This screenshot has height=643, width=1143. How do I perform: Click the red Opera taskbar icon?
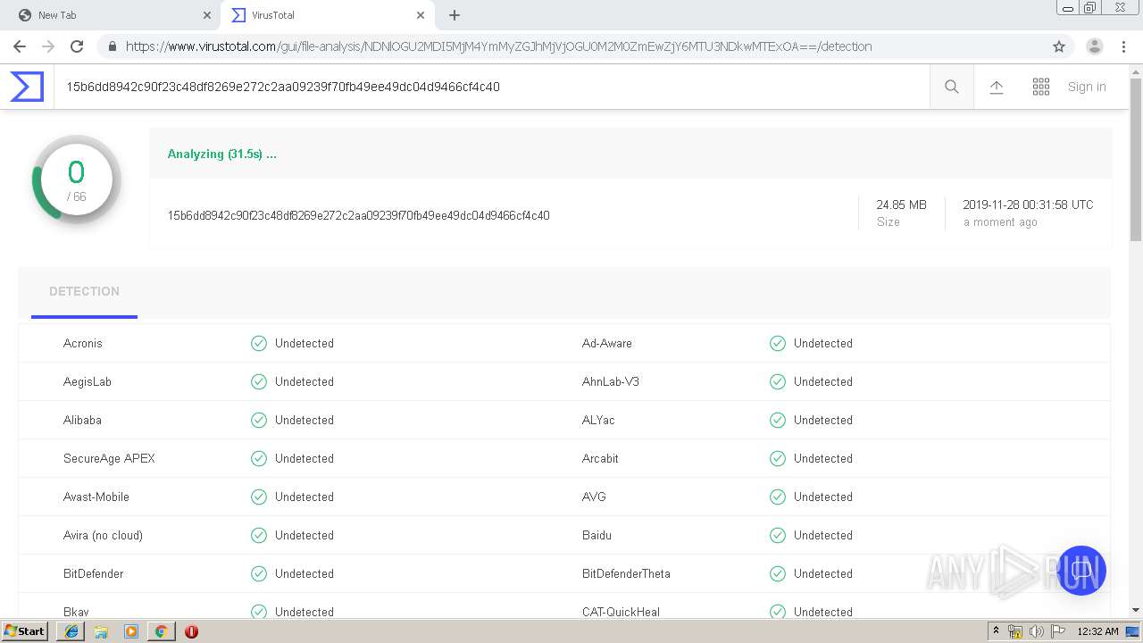click(191, 631)
